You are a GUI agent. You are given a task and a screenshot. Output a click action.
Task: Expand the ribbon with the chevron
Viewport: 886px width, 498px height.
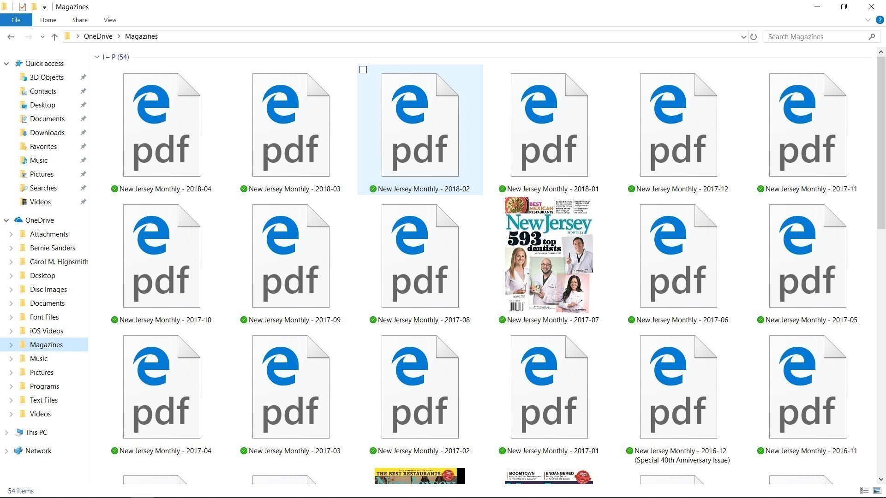(x=868, y=20)
